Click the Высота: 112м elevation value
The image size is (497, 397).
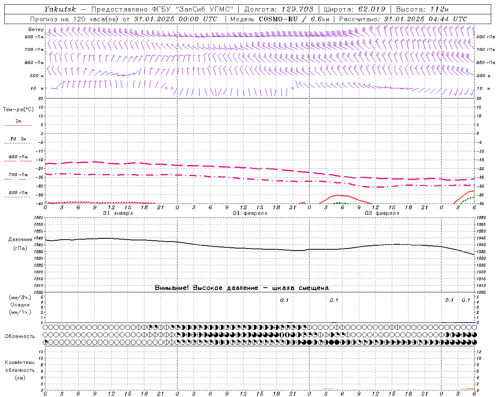click(422, 9)
